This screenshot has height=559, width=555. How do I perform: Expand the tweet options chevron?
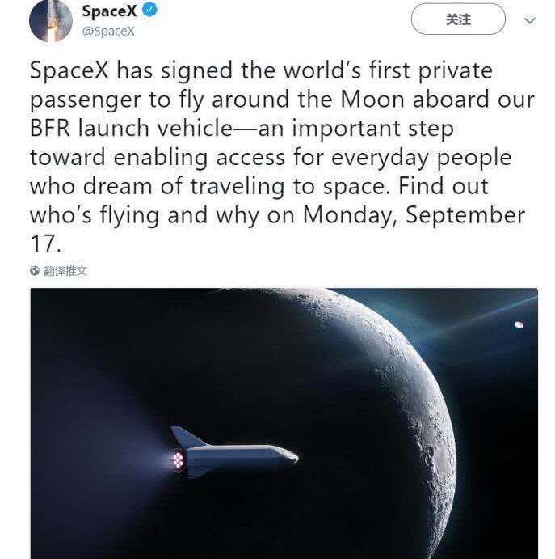tap(530, 21)
